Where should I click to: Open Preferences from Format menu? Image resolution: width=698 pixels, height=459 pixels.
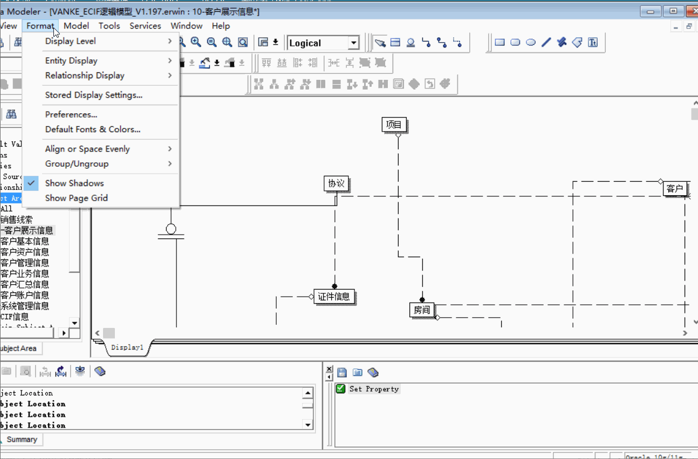(71, 114)
